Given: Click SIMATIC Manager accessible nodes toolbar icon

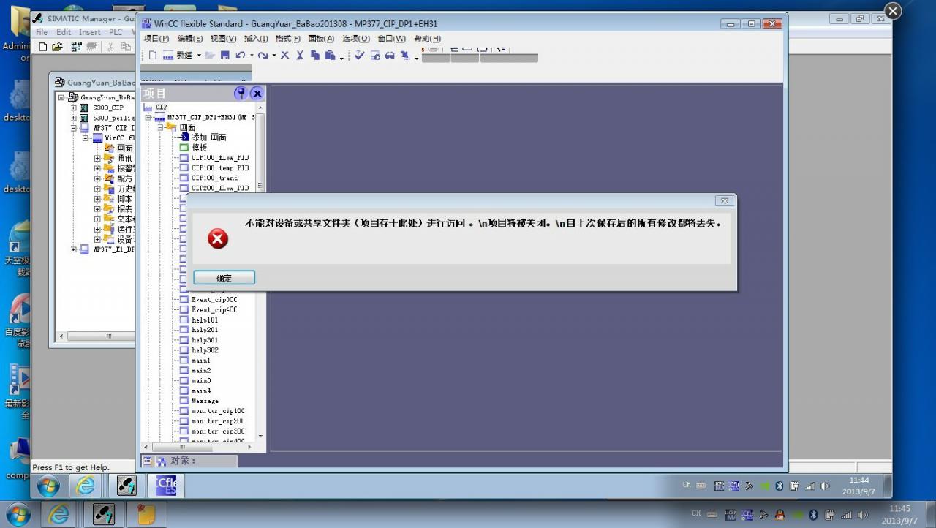Looking at the screenshot, I should 76,46.
